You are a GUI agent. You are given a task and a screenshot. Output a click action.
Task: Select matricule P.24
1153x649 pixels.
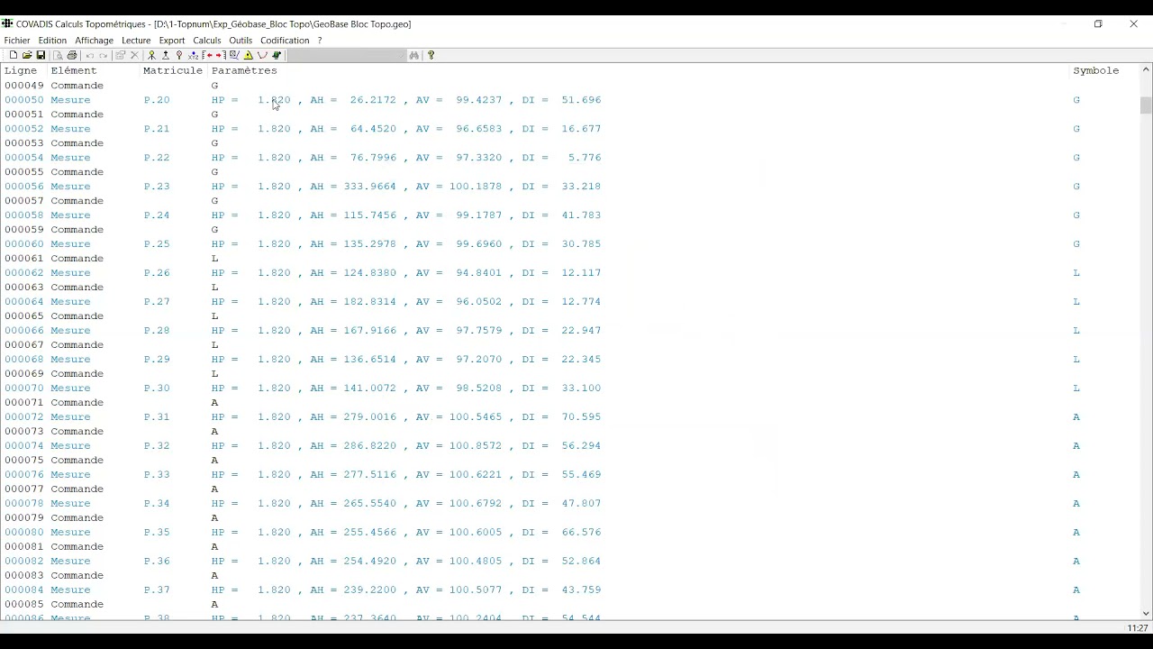[157, 215]
